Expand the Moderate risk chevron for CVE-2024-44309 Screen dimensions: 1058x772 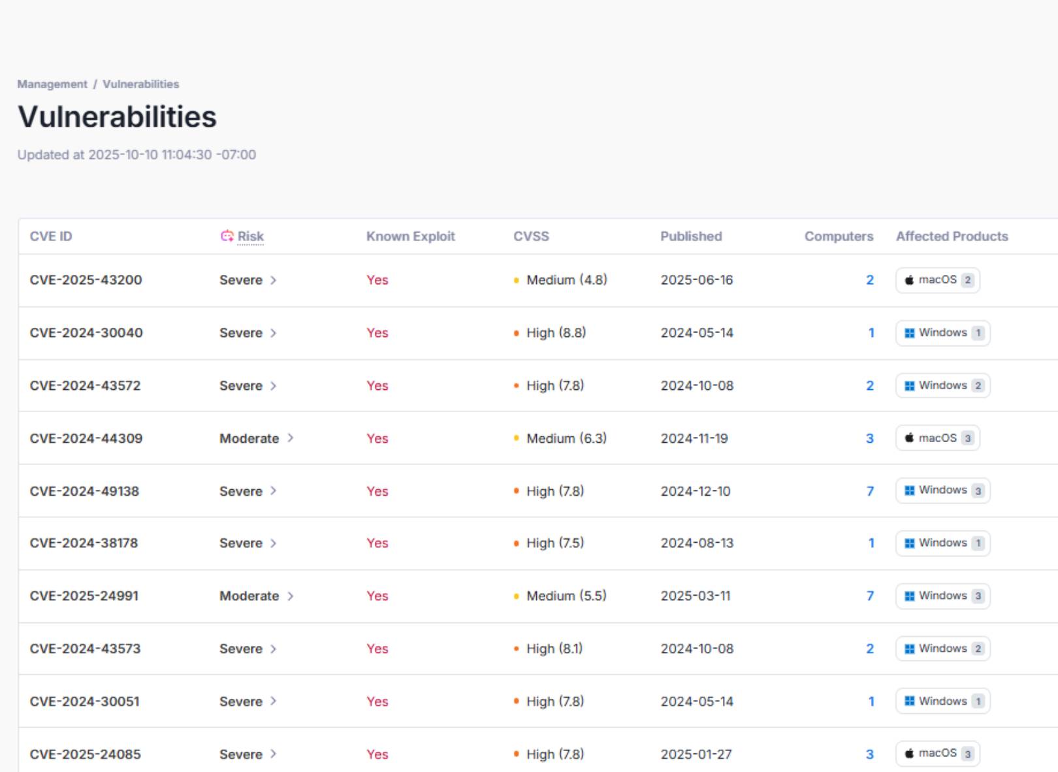click(x=292, y=438)
